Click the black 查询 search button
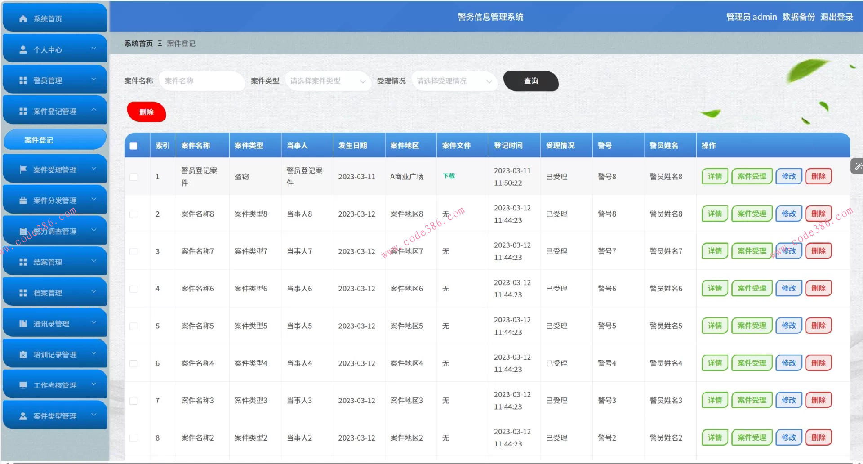This screenshot has width=863, height=464. (531, 81)
